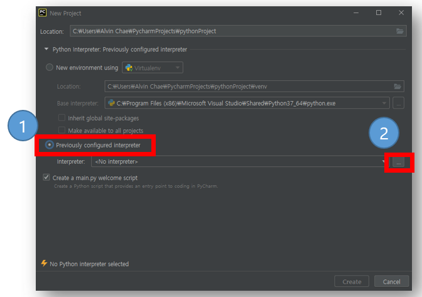Image resolution: width=422 pixels, height=297 pixels.
Task: Click the Interpreter: label
Action: click(x=71, y=161)
